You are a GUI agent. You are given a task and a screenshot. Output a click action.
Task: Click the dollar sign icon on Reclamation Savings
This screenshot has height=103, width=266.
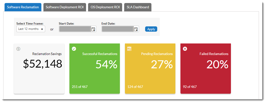(x=18, y=49)
